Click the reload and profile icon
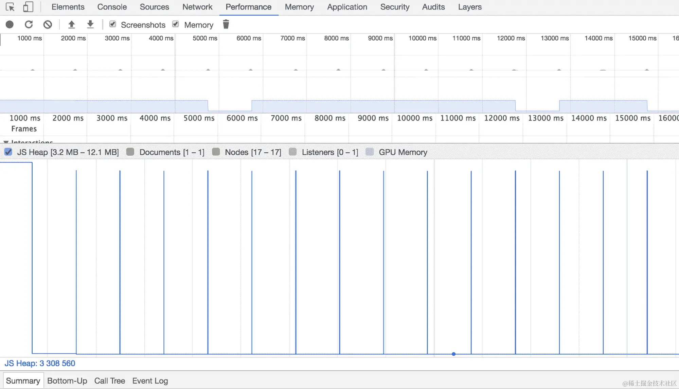 (29, 24)
